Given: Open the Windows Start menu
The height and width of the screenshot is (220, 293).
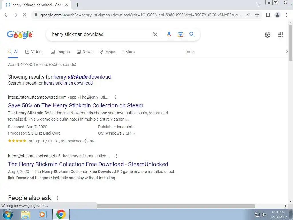Looking at the screenshot, I should click(7, 214).
